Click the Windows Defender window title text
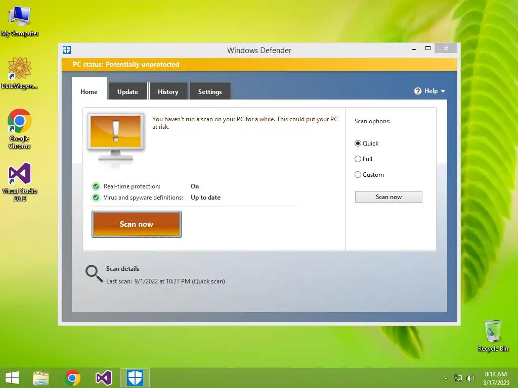 point(259,51)
